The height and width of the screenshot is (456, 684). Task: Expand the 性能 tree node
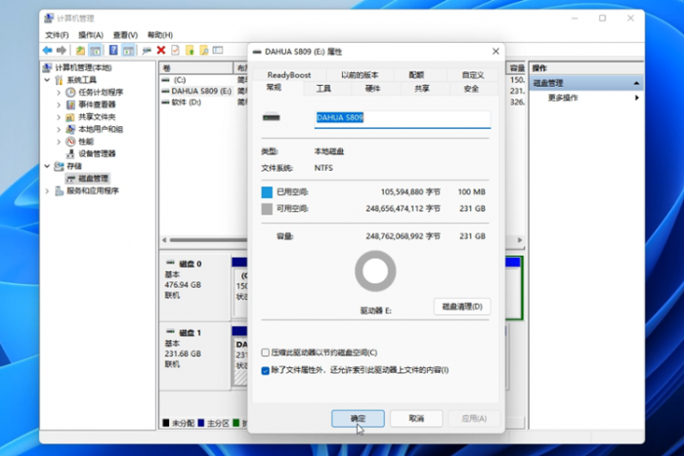tap(59, 142)
